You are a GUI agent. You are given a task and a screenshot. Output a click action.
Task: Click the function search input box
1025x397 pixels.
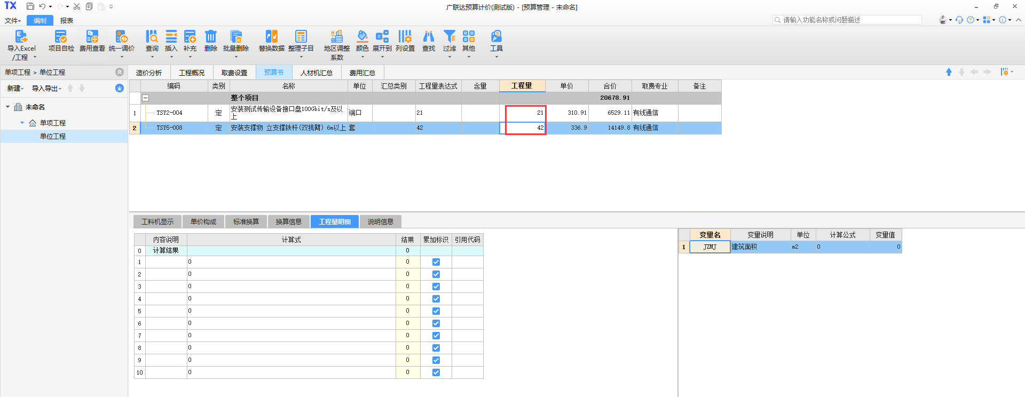pyautogui.click(x=849, y=20)
